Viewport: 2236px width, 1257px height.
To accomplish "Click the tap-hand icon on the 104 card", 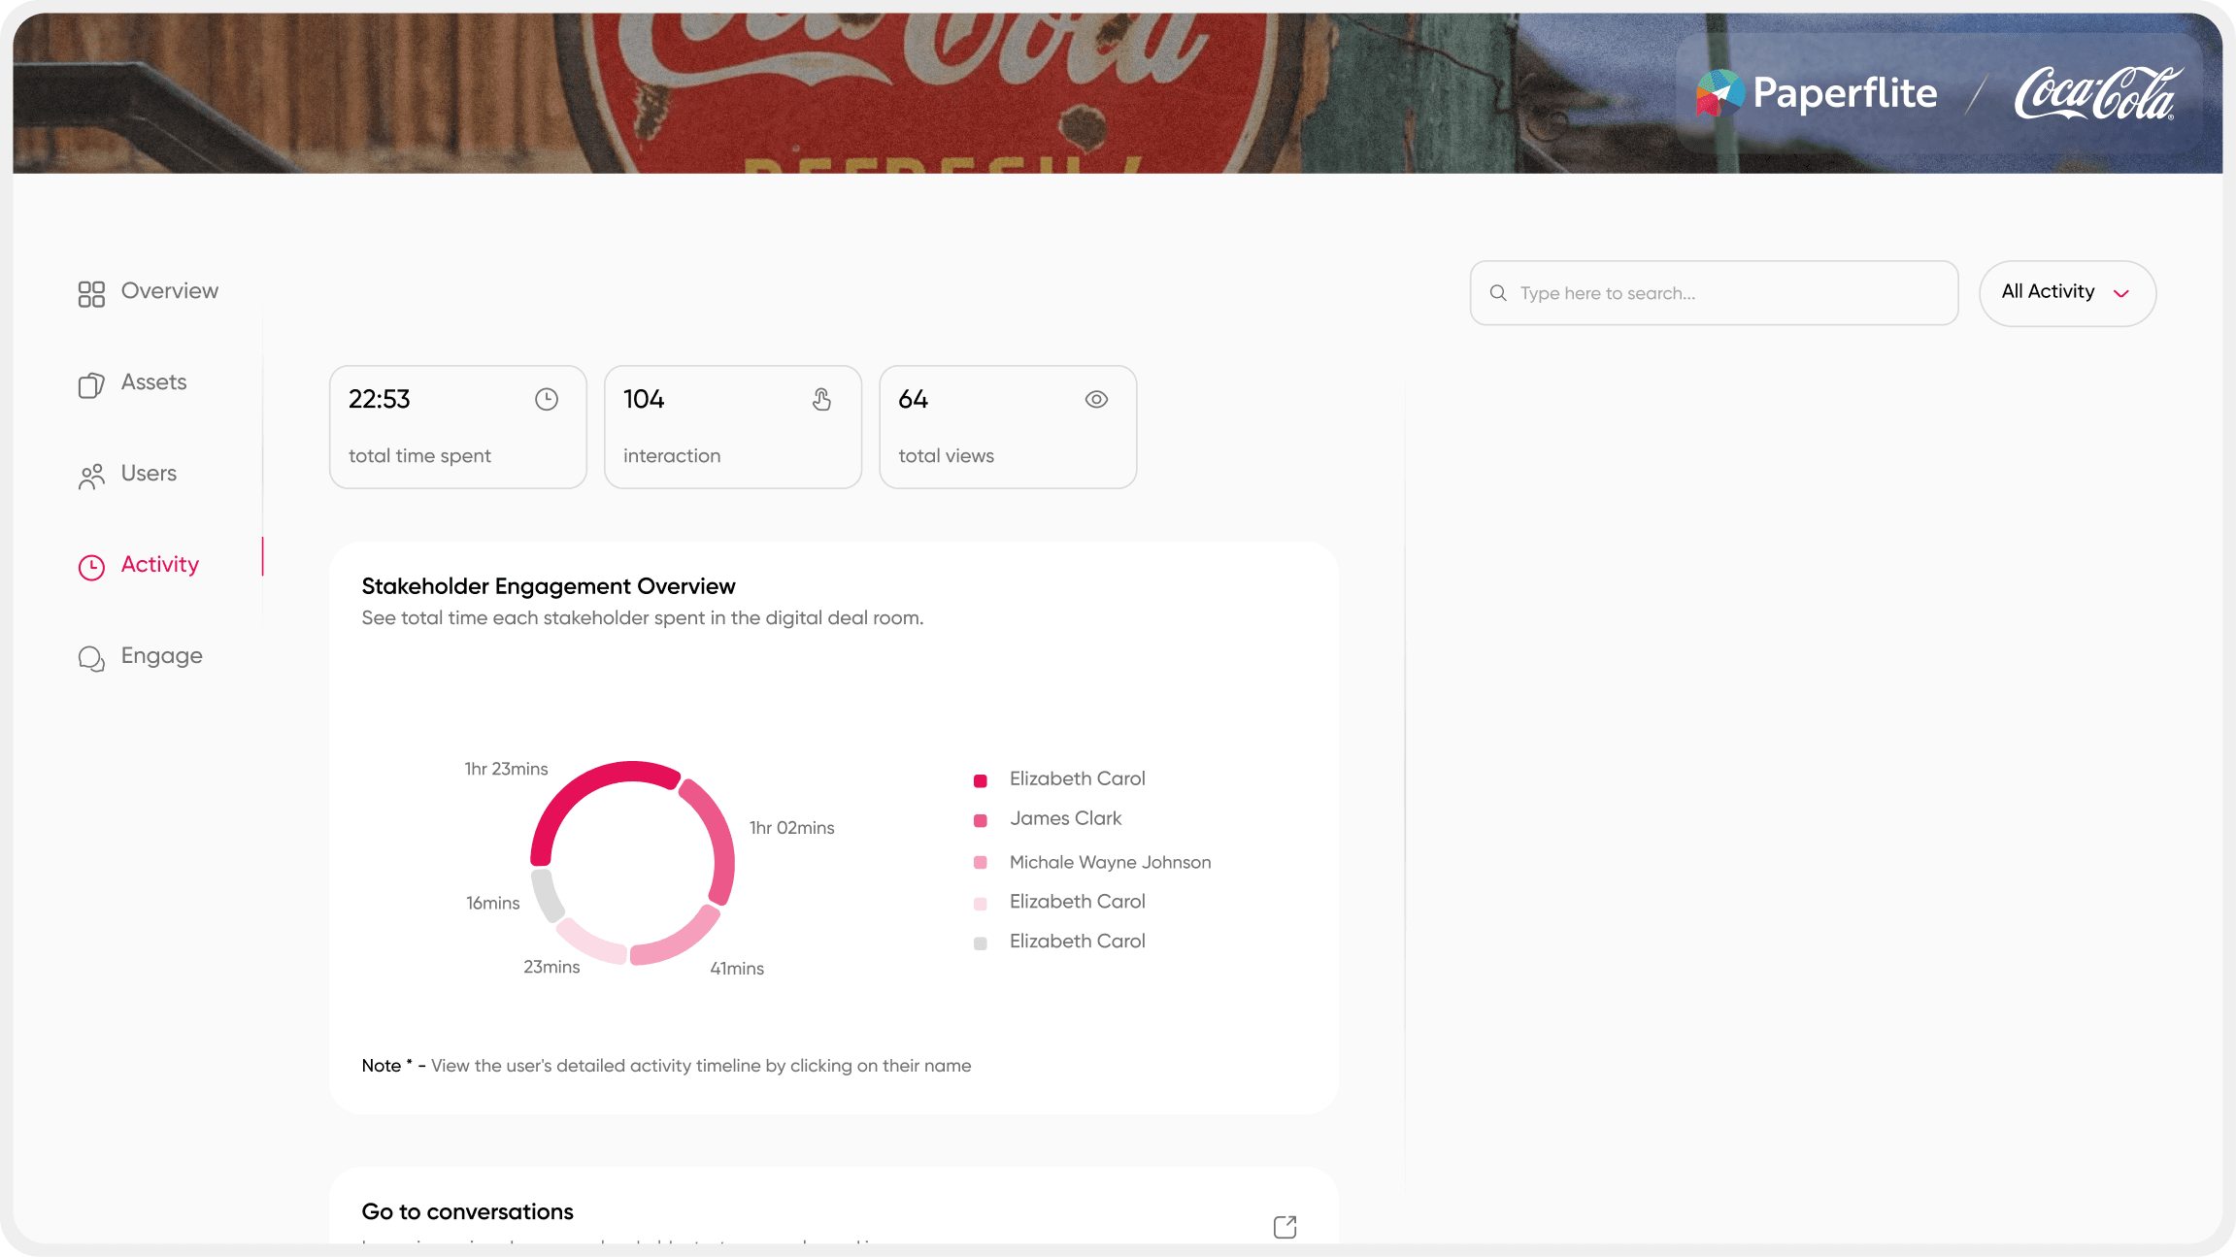I will click(x=821, y=399).
